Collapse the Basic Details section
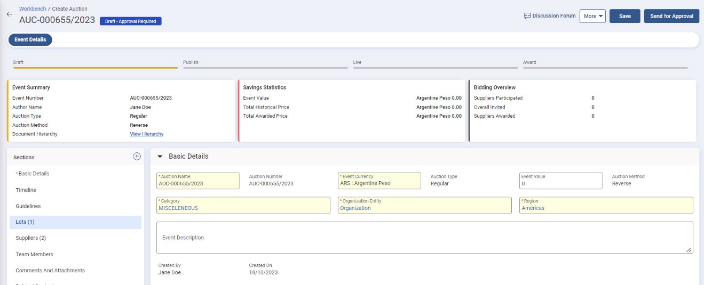704x285 pixels. (x=160, y=157)
